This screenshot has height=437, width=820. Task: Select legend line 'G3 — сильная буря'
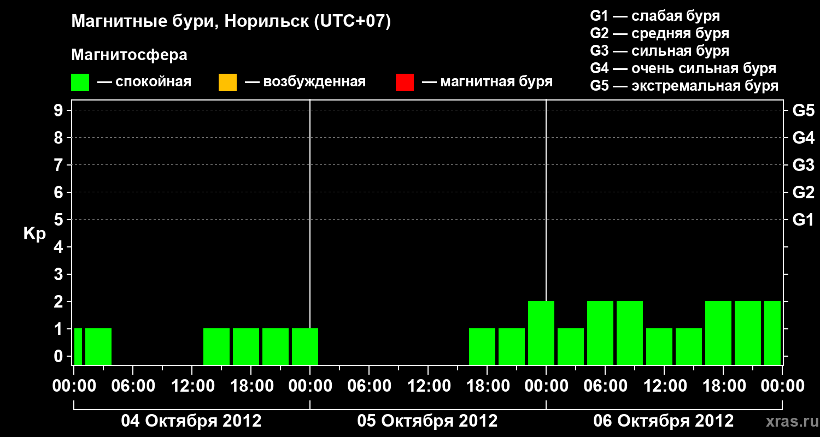click(659, 51)
